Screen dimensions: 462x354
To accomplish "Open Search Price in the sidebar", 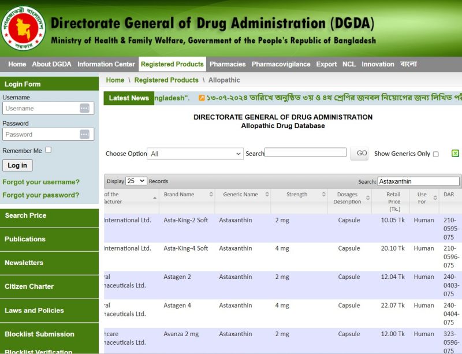I will tap(25, 215).
